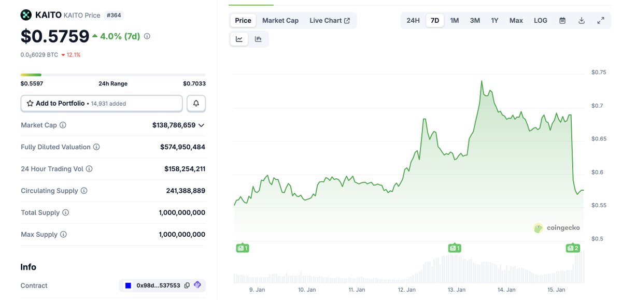The width and height of the screenshot is (622, 300).
Task: Download chart data icon
Action: point(582,21)
